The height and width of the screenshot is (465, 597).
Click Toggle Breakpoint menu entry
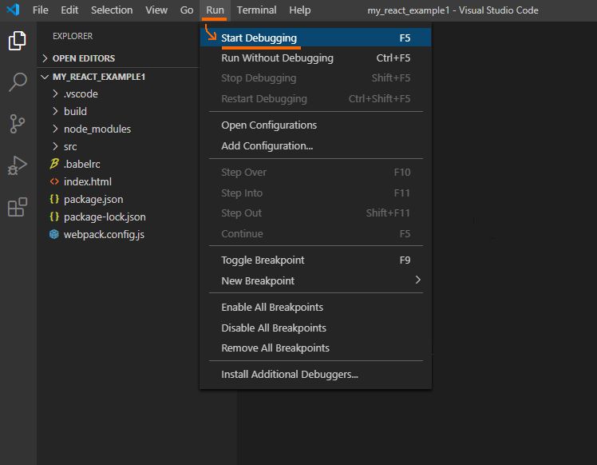pyautogui.click(x=263, y=260)
